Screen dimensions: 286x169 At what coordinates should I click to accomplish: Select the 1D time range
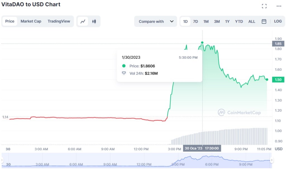pyautogui.click(x=185, y=21)
